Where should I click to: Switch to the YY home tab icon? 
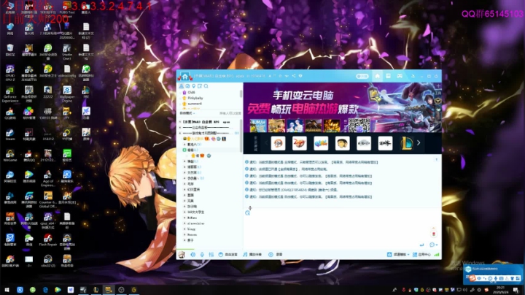pyautogui.click(x=378, y=76)
